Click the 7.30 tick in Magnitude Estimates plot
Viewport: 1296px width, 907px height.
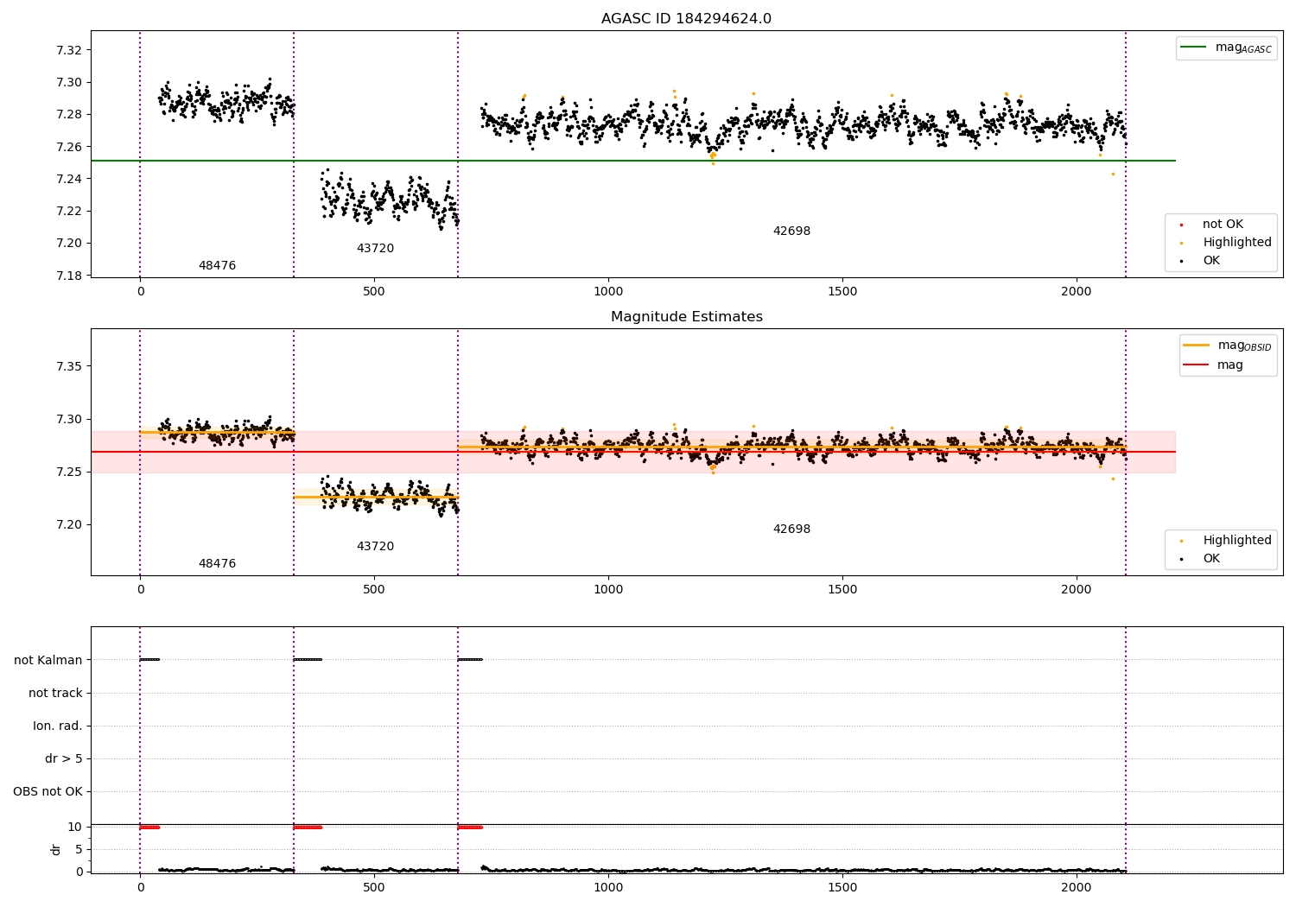tap(68, 420)
